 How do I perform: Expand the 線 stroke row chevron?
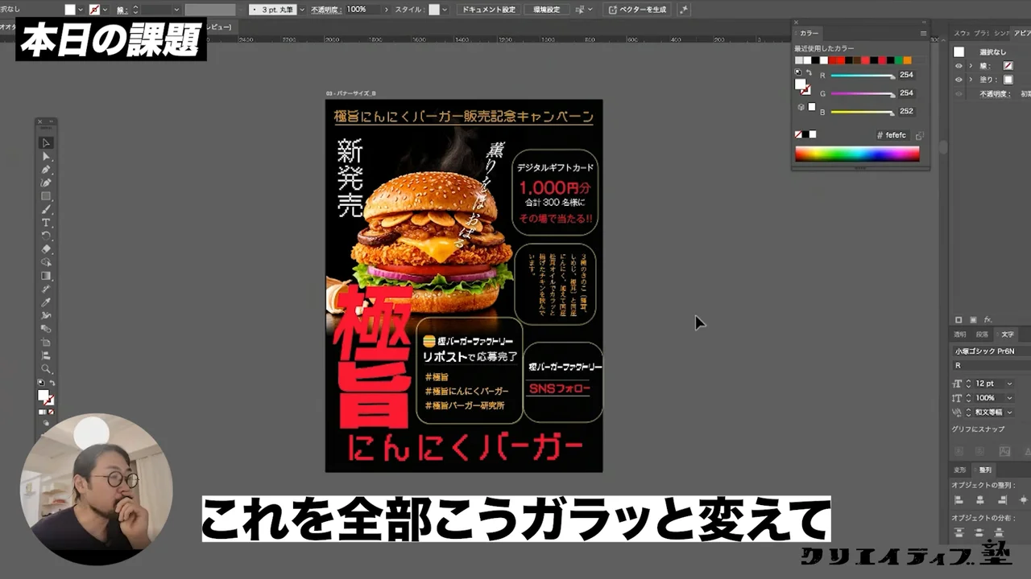point(971,66)
